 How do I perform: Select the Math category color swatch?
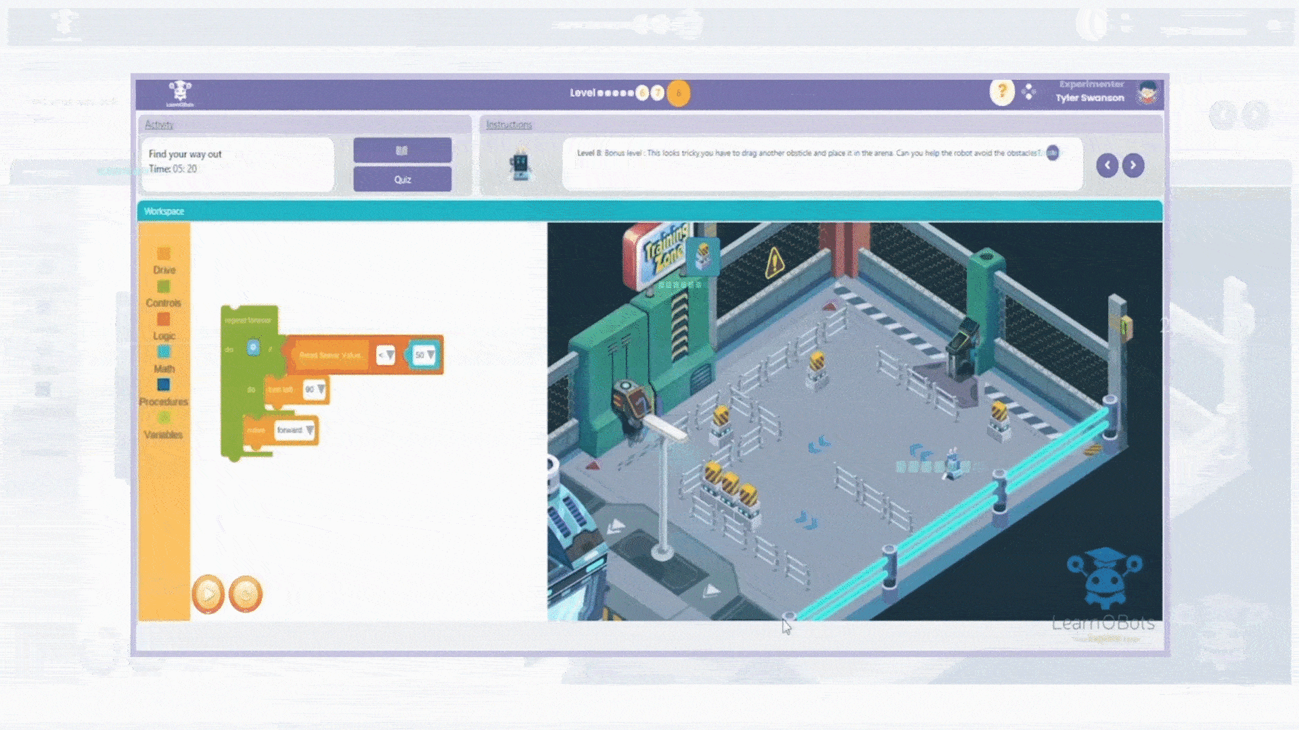[x=164, y=351]
